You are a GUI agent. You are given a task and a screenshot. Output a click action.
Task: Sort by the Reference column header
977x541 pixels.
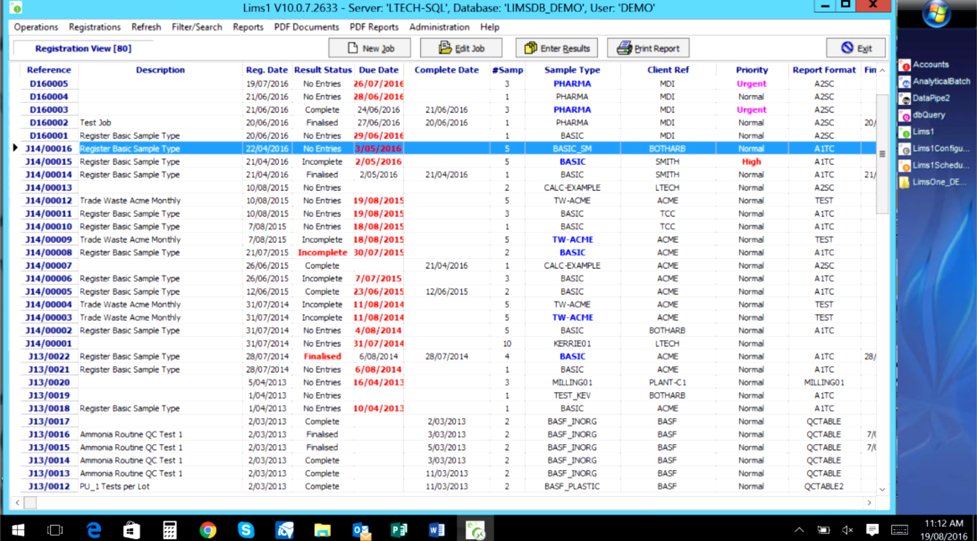(49, 70)
